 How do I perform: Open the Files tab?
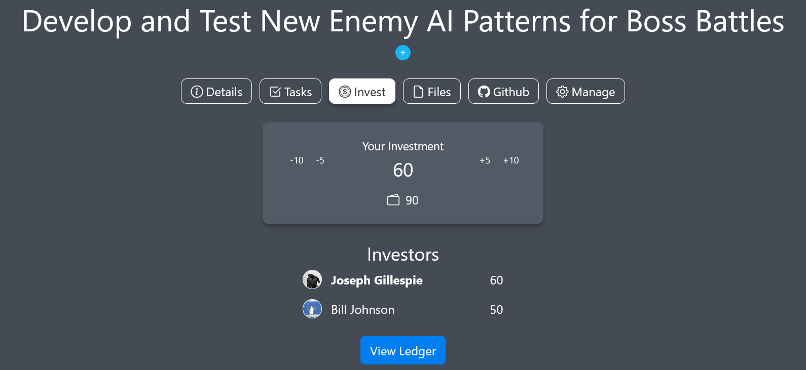tap(432, 92)
